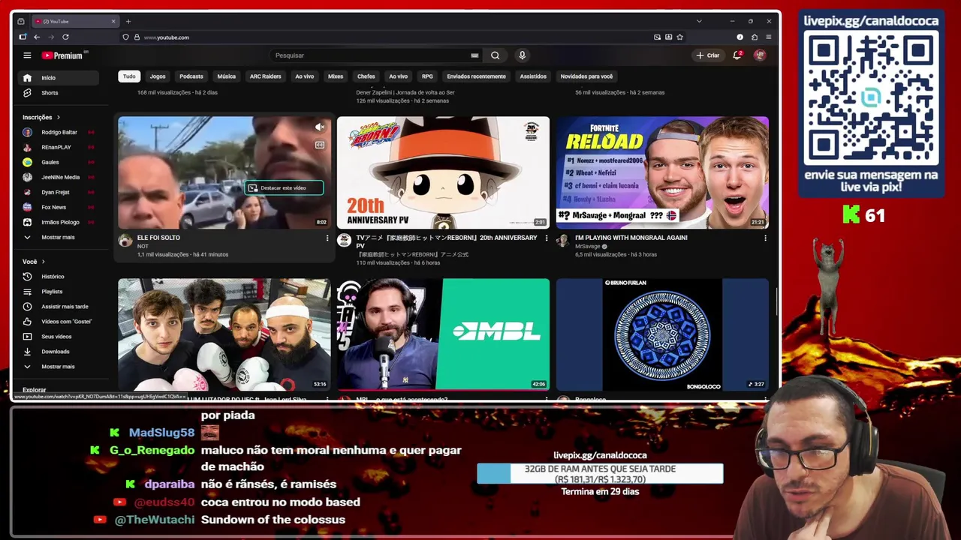Viewport: 961px width, 540px height.
Task: Select the Novidades para você chip
Action: (x=586, y=76)
